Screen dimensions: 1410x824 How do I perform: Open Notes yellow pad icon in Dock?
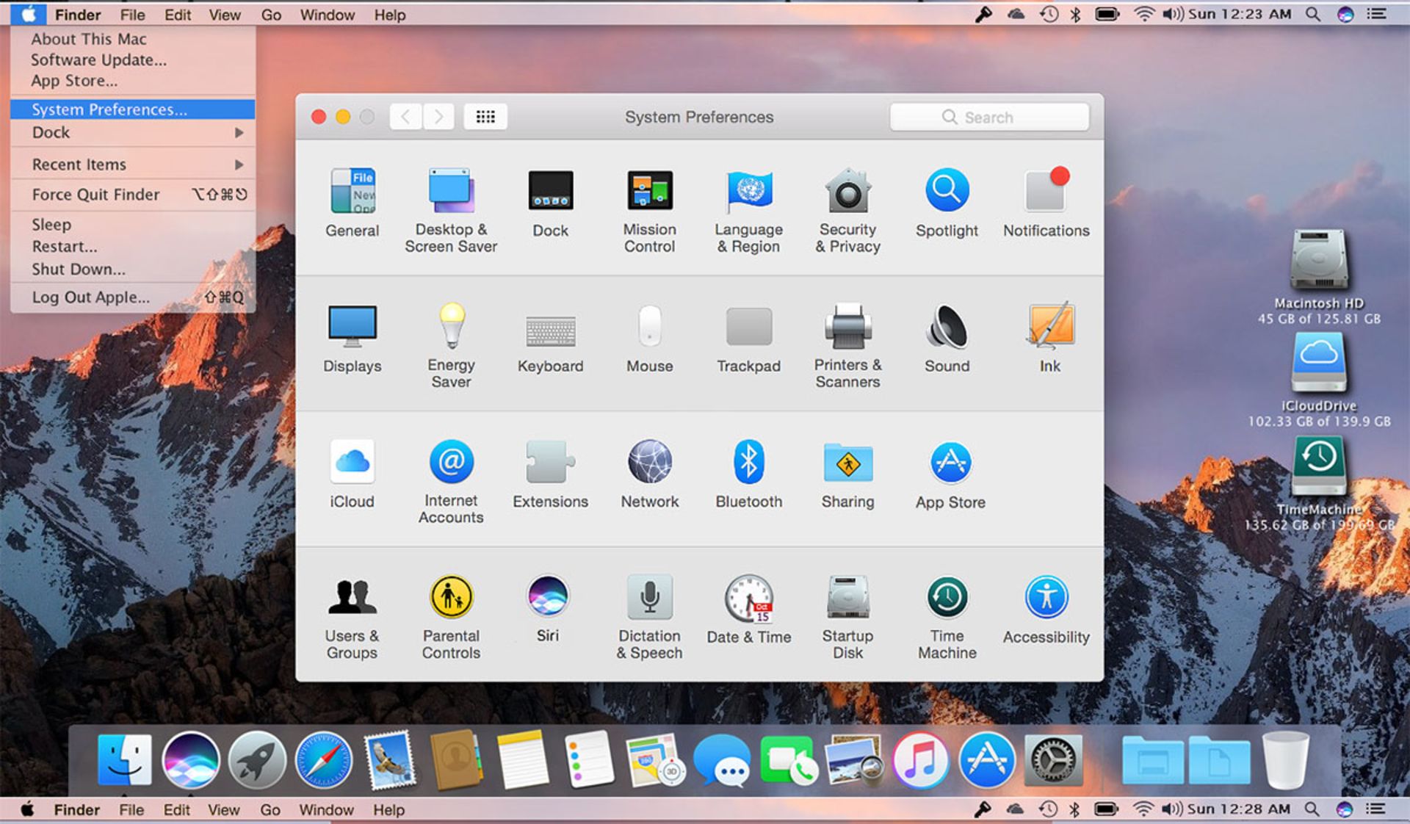(522, 760)
